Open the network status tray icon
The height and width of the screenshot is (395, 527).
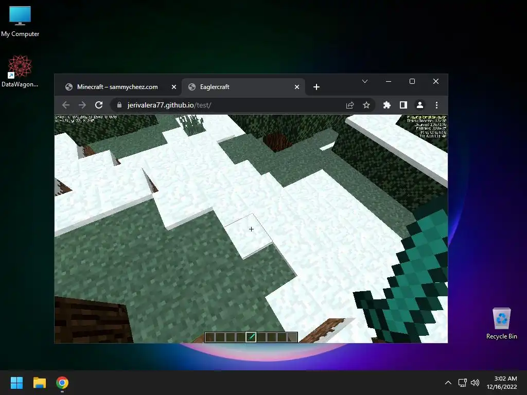click(x=463, y=383)
